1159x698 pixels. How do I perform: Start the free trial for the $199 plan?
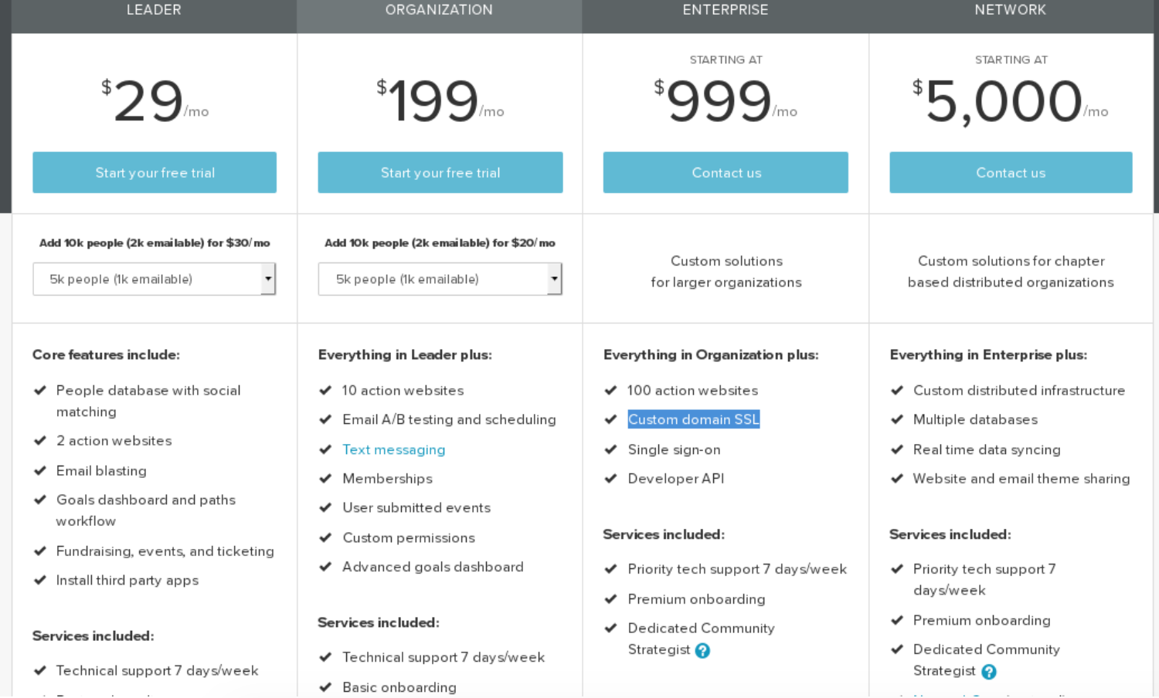440,173
